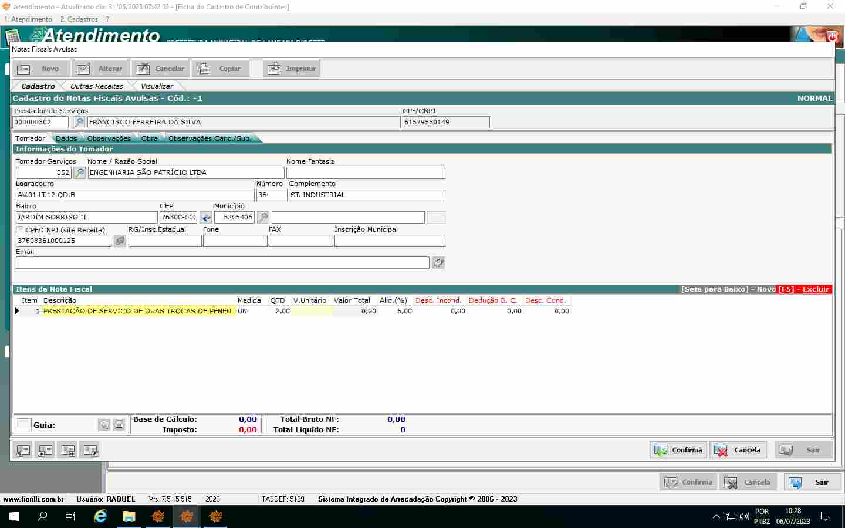Click the search icon beside Prestador code
The height and width of the screenshot is (528, 845).
click(x=79, y=122)
